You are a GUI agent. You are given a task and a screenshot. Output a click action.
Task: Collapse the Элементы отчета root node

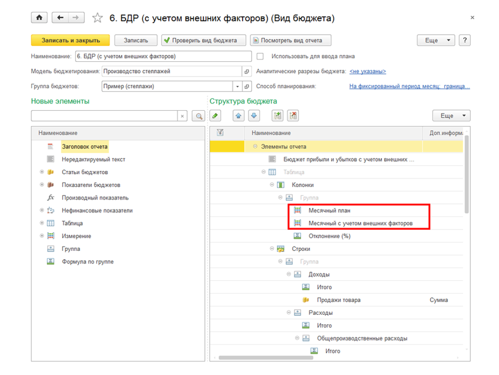click(x=255, y=146)
